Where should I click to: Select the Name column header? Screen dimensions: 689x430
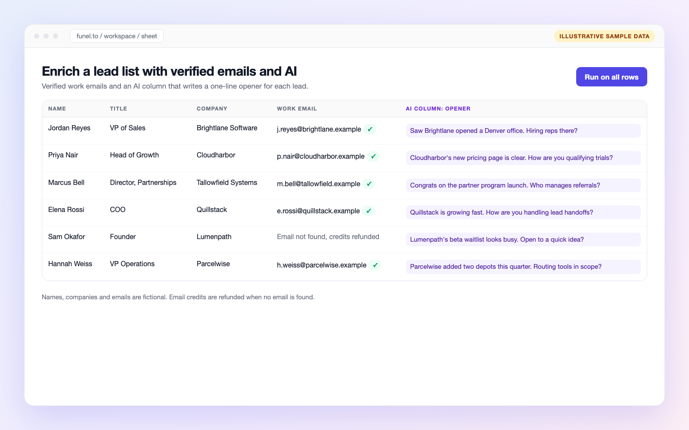click(x=57, y=109)
